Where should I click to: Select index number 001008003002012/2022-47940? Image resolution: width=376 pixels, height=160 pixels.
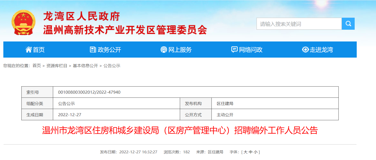coord(89,92)
